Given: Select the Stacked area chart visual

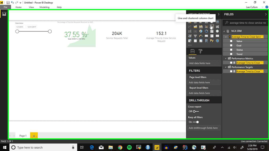Looking at the screenshot, I should (201, 26).
